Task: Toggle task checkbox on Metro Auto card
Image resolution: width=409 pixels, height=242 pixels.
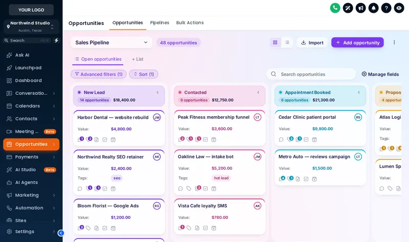Action: [x=306, y=179]
